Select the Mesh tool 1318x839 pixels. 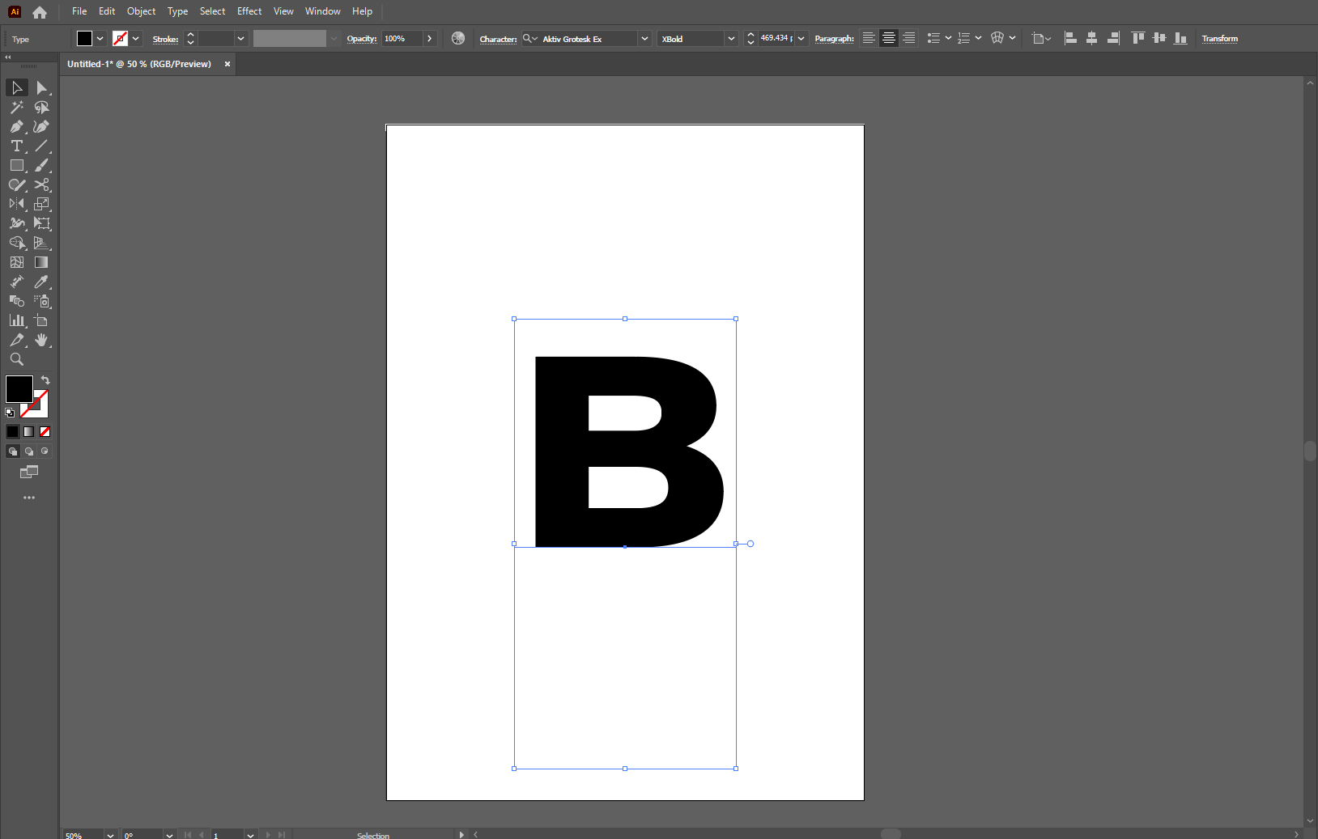coord(17,262)
